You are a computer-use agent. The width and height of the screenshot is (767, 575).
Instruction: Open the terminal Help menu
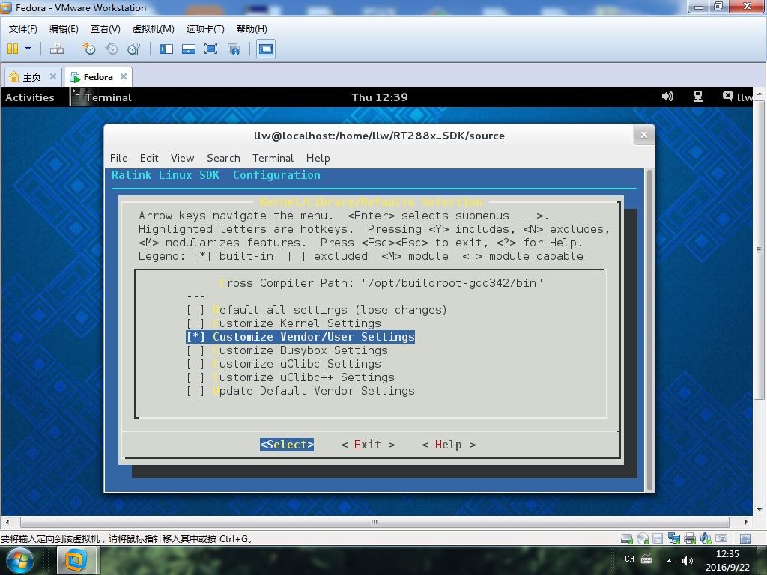(x=318, y=158)
